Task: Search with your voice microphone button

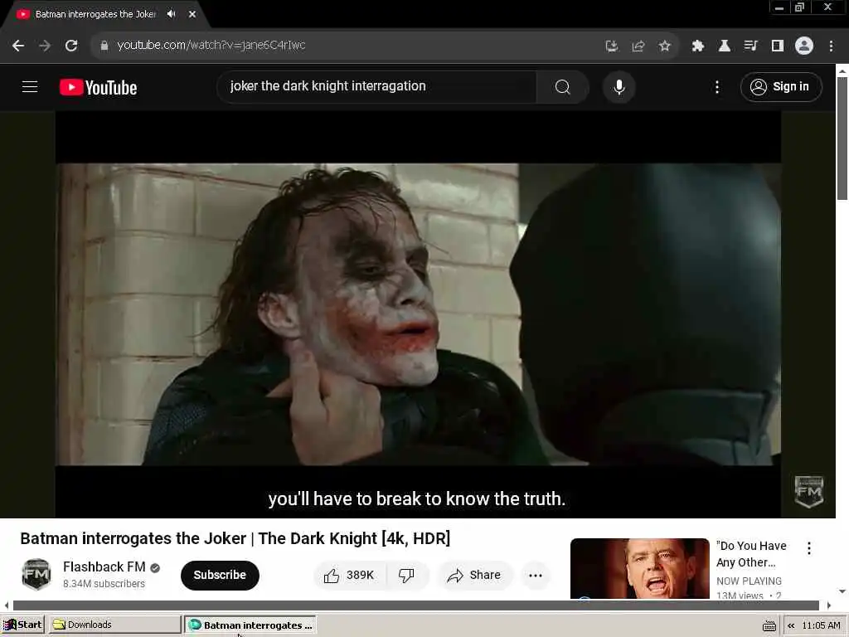Action: pos(619,86)
